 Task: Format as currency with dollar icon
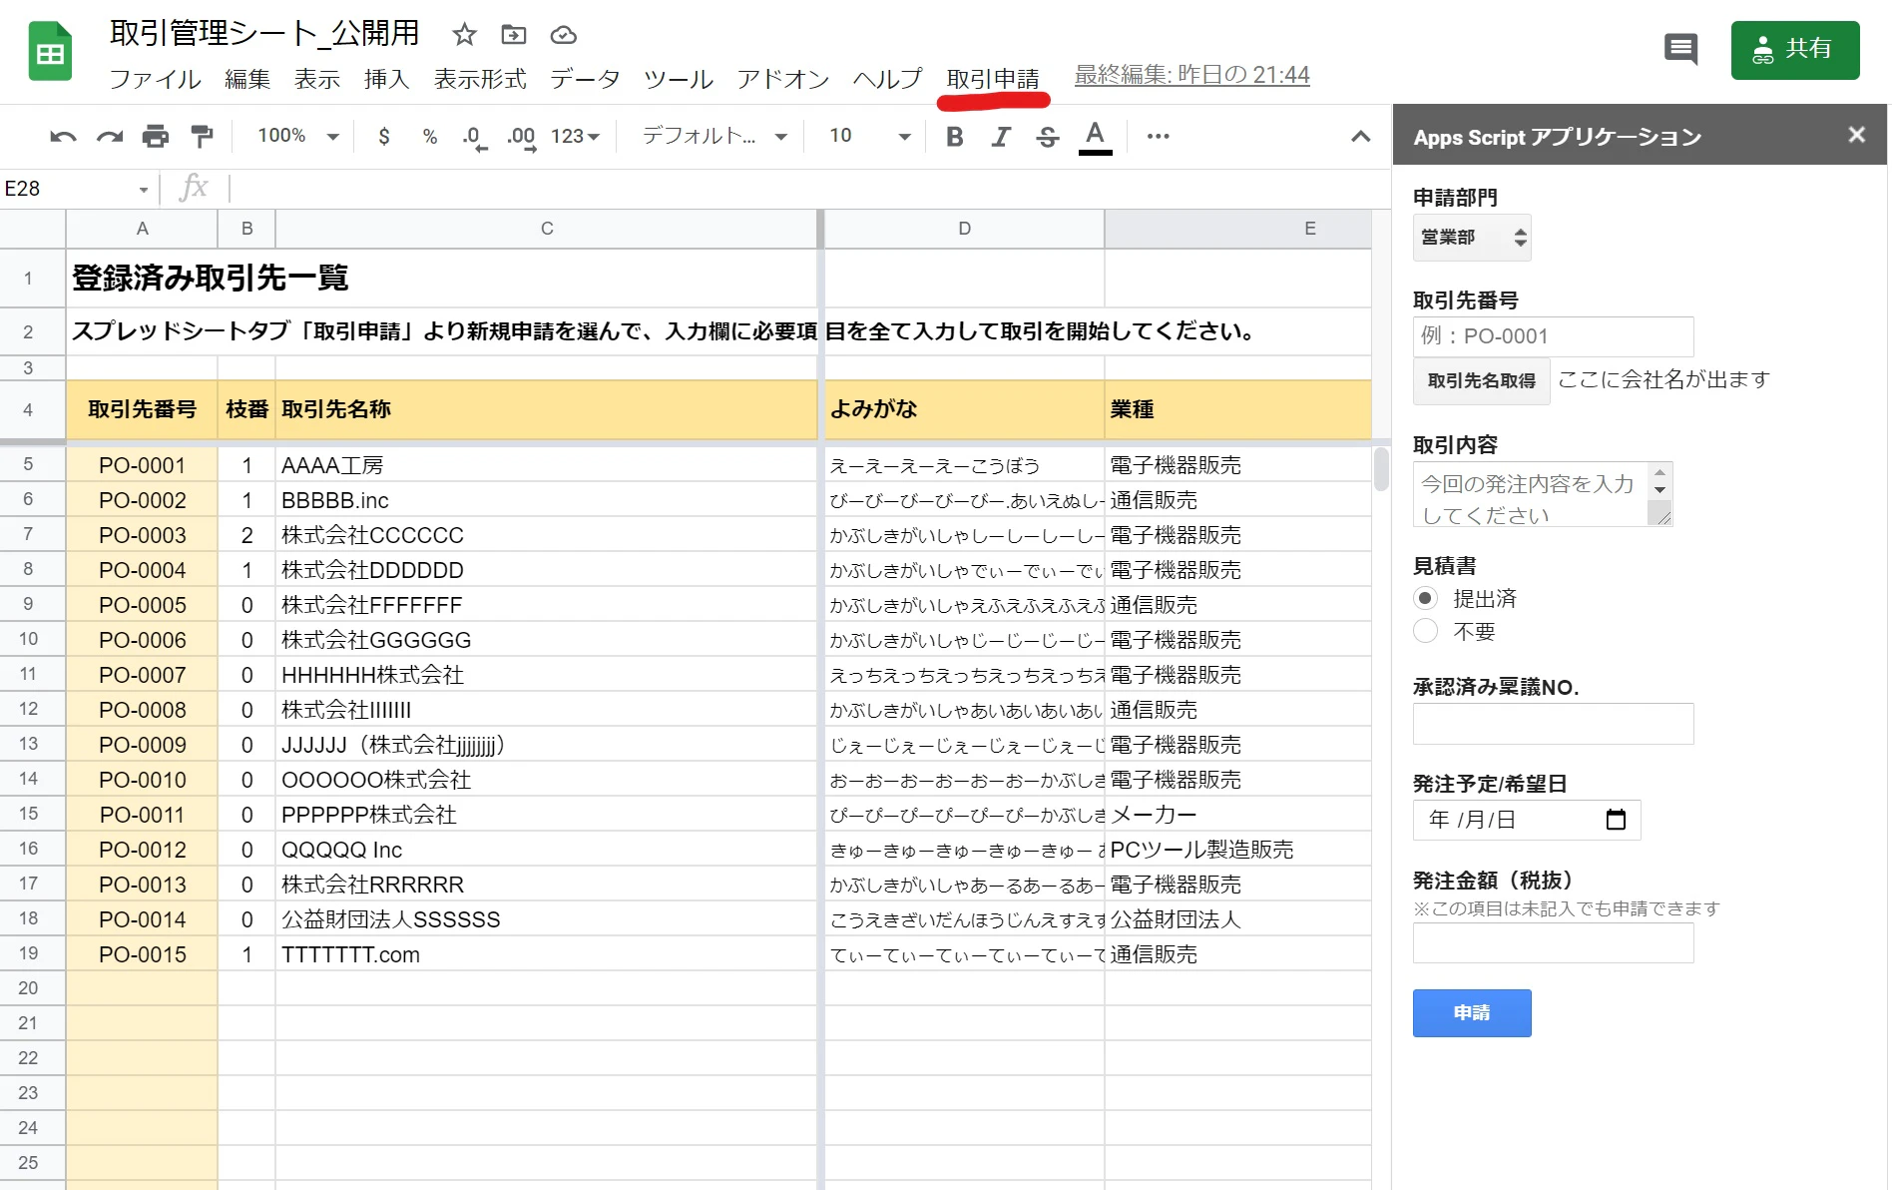pyautogui.click(x=384, y=136)
